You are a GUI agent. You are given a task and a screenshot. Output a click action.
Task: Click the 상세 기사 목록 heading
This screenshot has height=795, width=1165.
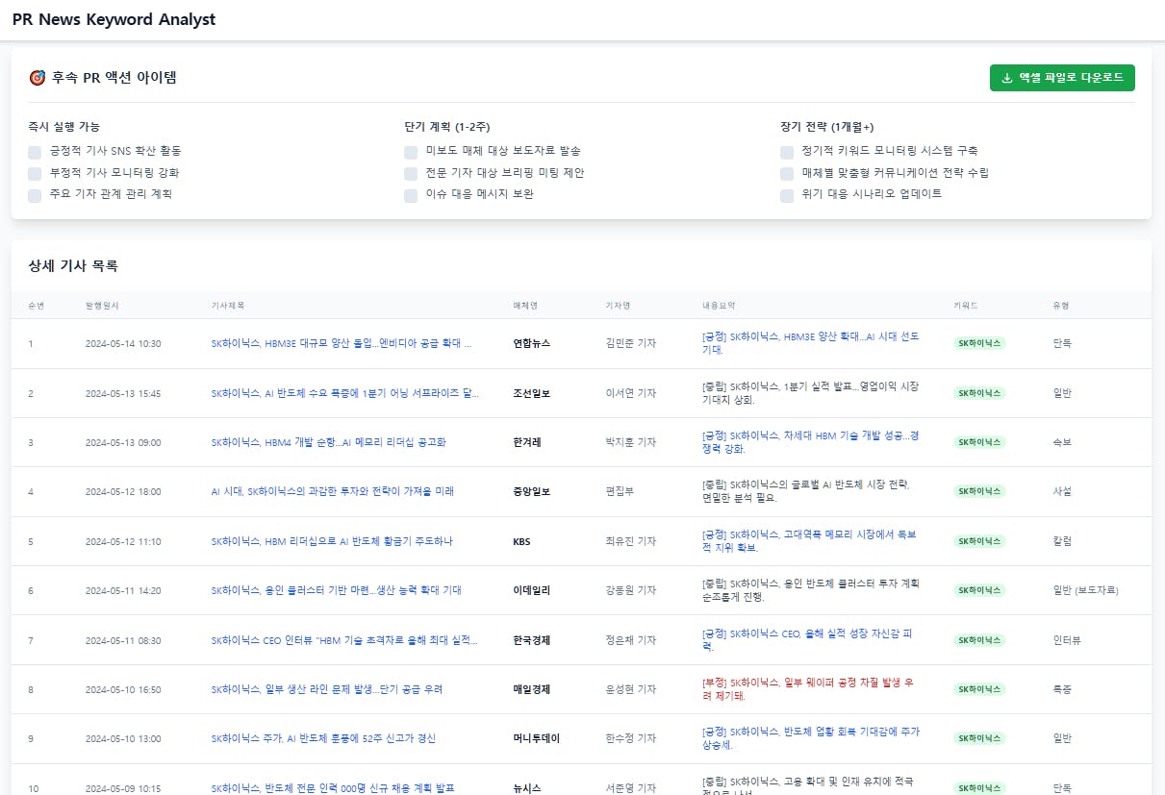(73, 266)
